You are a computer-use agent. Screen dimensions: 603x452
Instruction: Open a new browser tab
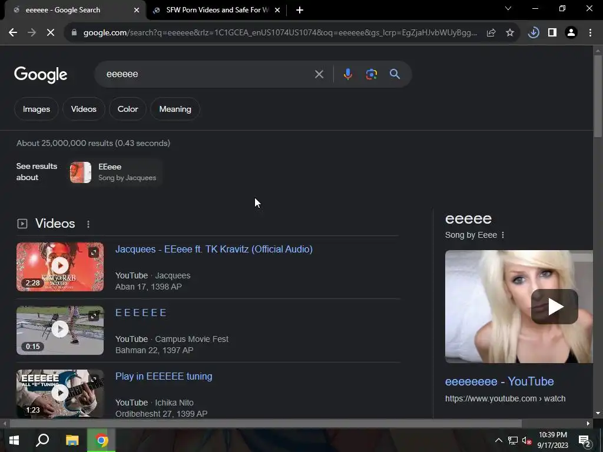(x=300, y=10)
